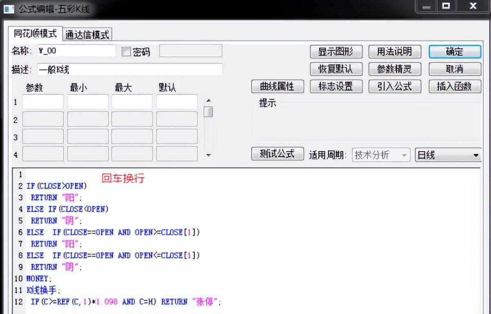Click the 名称 input field
Viewport: 491px width, 314px height.
tap(77, 51)
